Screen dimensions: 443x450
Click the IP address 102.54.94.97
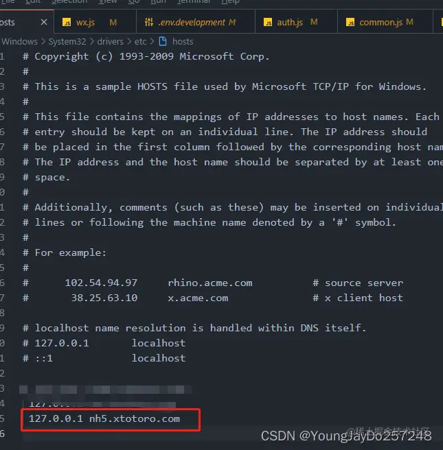pos(101,283)
